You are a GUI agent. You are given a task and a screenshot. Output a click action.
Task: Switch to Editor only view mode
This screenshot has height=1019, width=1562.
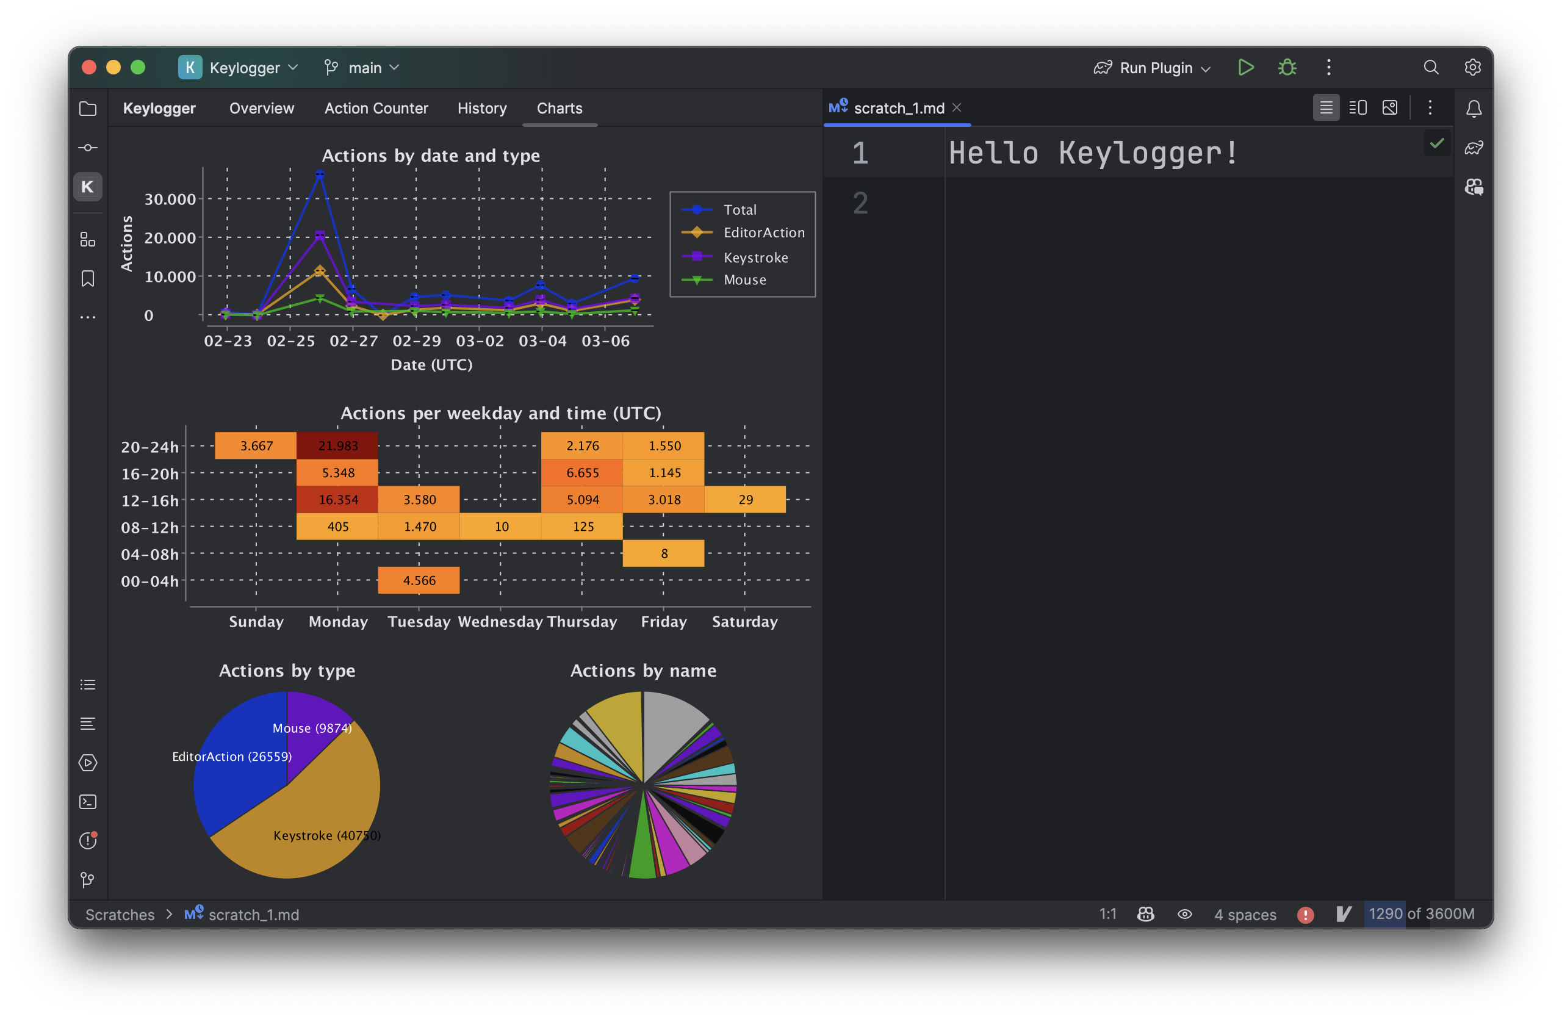pos(1326,107)
